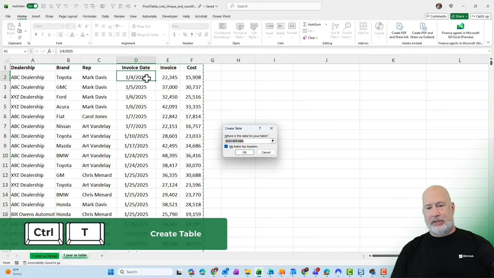Image resolution: width=494 pixels, height=278 pixels.
Task: Select the 1 year as Range sheet tab
Action: (x=44, y=256)
